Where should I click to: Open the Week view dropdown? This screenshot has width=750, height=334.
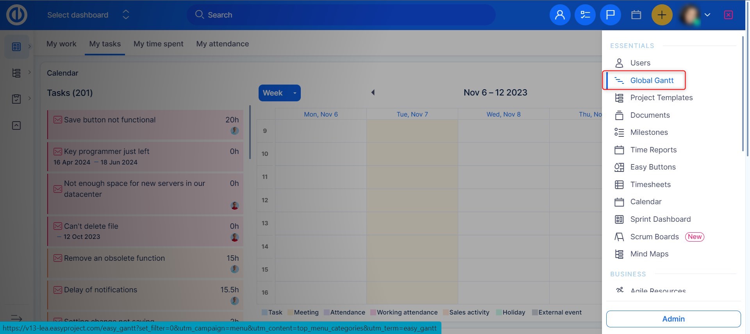(x=295, y=93)
